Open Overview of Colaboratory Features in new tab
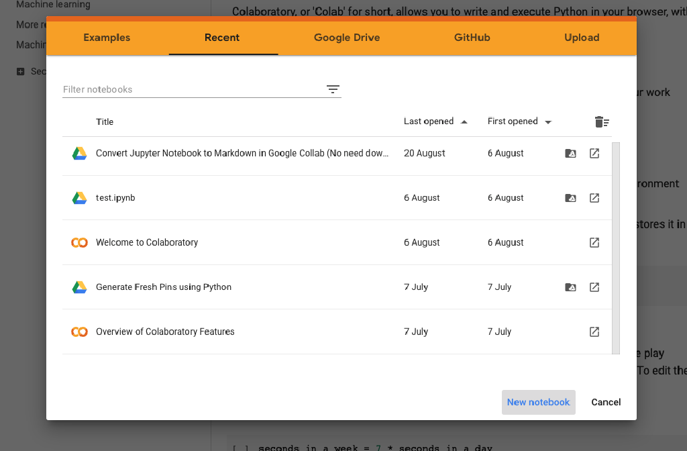The height and width of the screenshot is (451, 687). (x=594, y=332)
